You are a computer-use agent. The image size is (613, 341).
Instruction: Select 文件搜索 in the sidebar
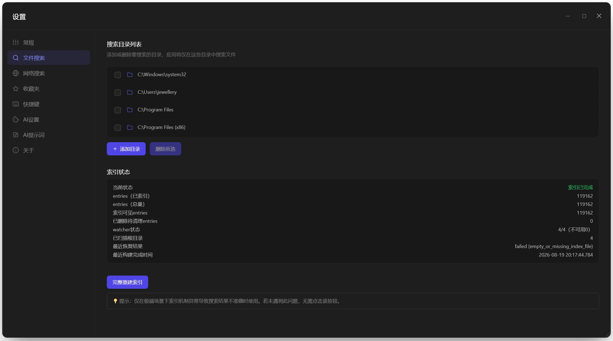[x=49, y=57]
